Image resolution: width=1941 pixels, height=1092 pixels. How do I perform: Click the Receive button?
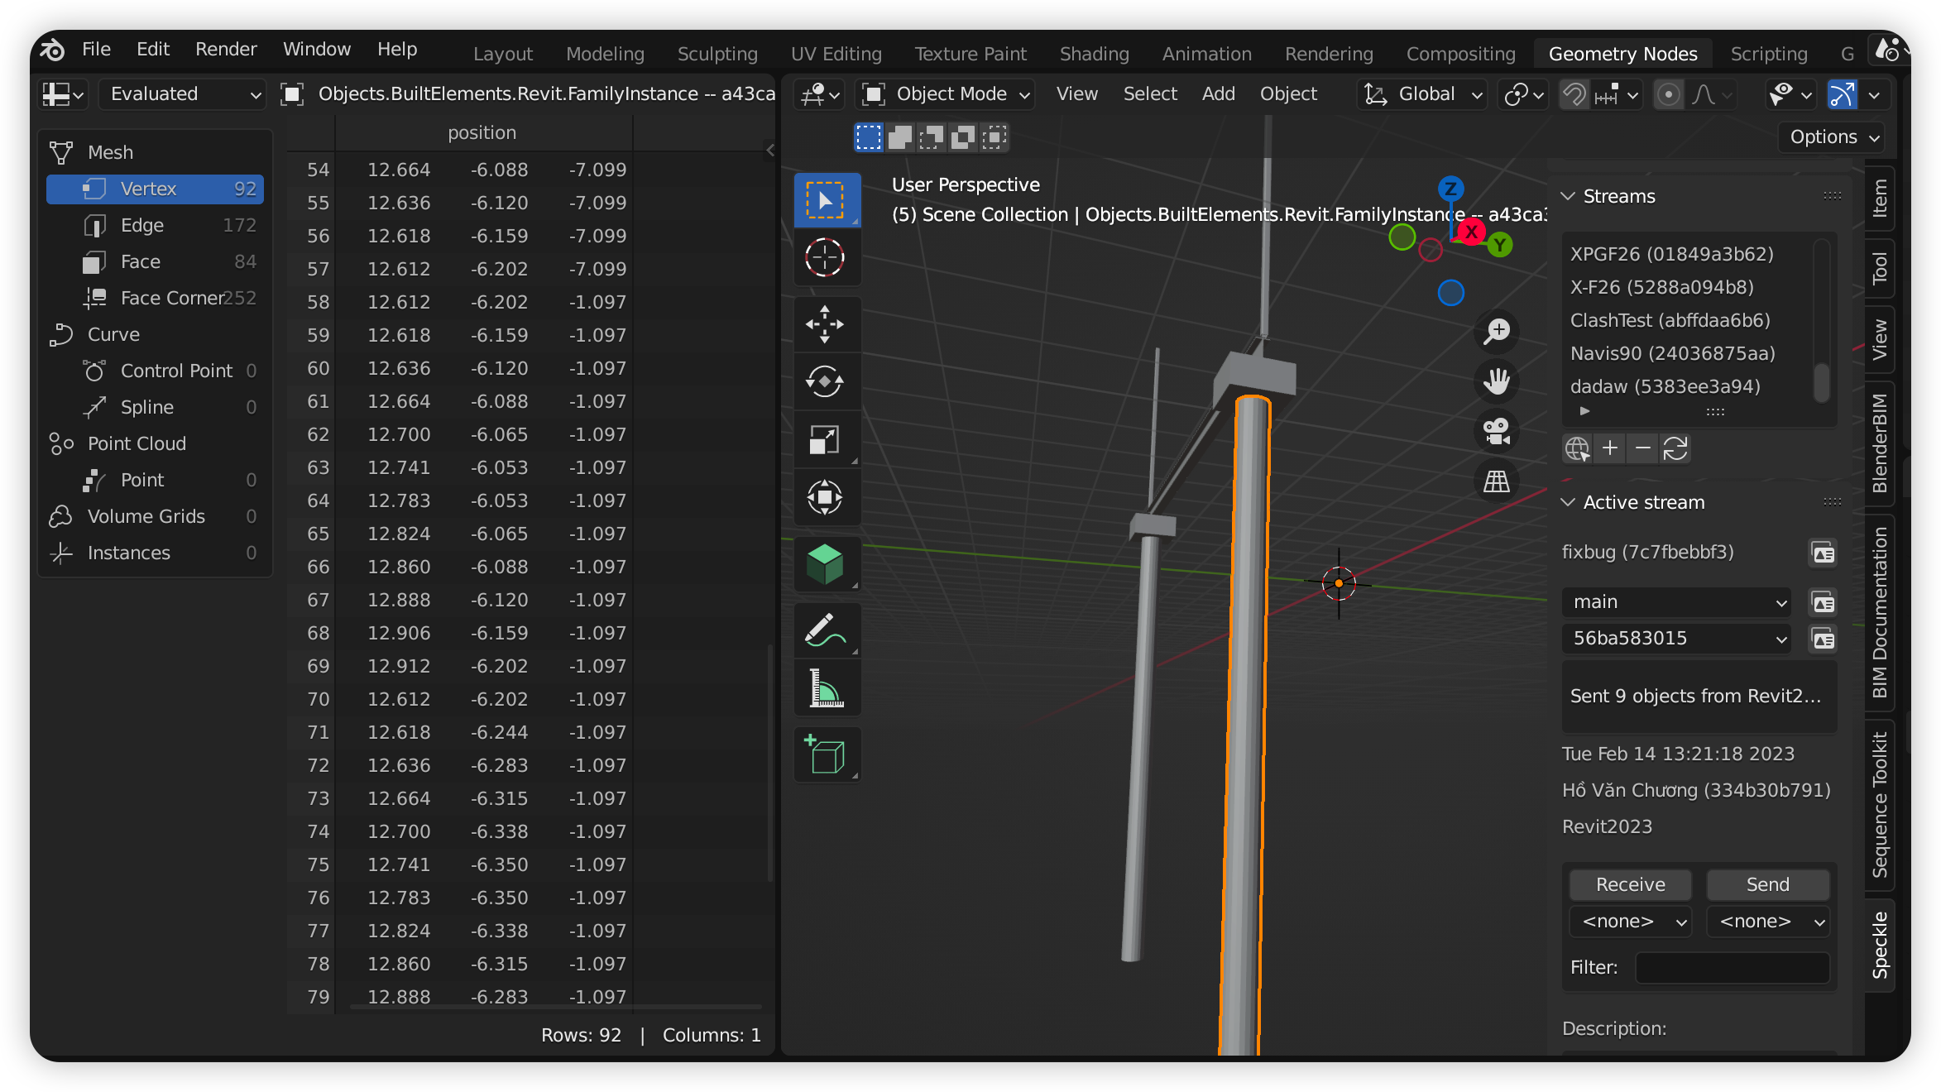click(x=1630, y=884)
